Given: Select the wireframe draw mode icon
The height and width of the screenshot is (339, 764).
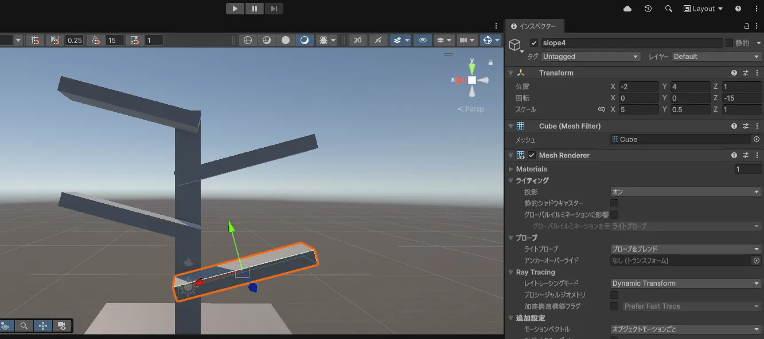Looking at the screenshot, I should tap(248, 40).
